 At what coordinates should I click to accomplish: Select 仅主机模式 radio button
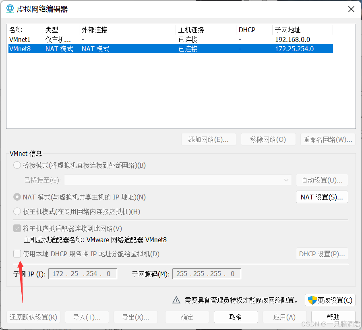pyautogui.click(x=17, y=212)
